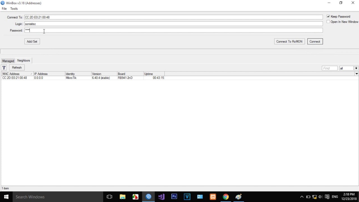Sort by Board column header

pos(130,74)
